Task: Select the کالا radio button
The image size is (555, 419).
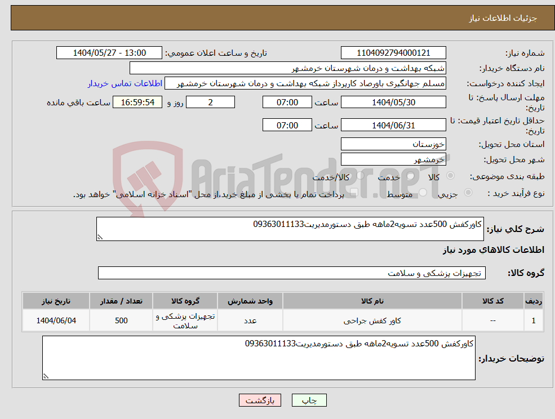Action: tap(451, 175)
